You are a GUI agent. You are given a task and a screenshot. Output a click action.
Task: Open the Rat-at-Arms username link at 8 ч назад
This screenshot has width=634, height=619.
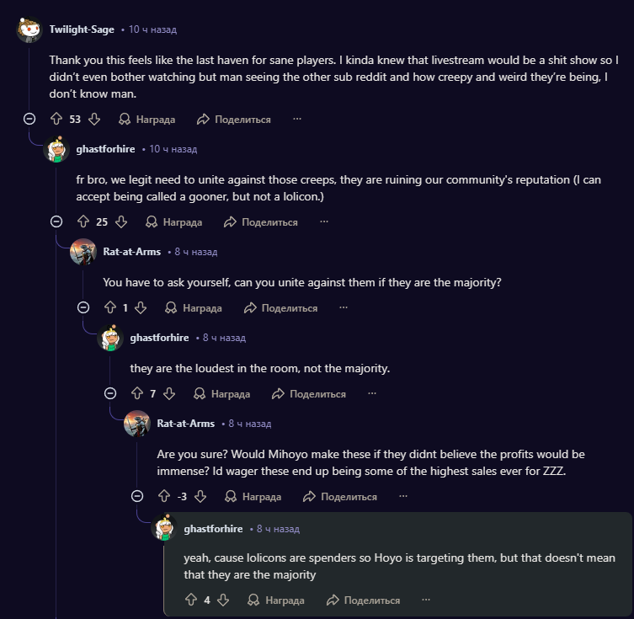click(131, 252)
